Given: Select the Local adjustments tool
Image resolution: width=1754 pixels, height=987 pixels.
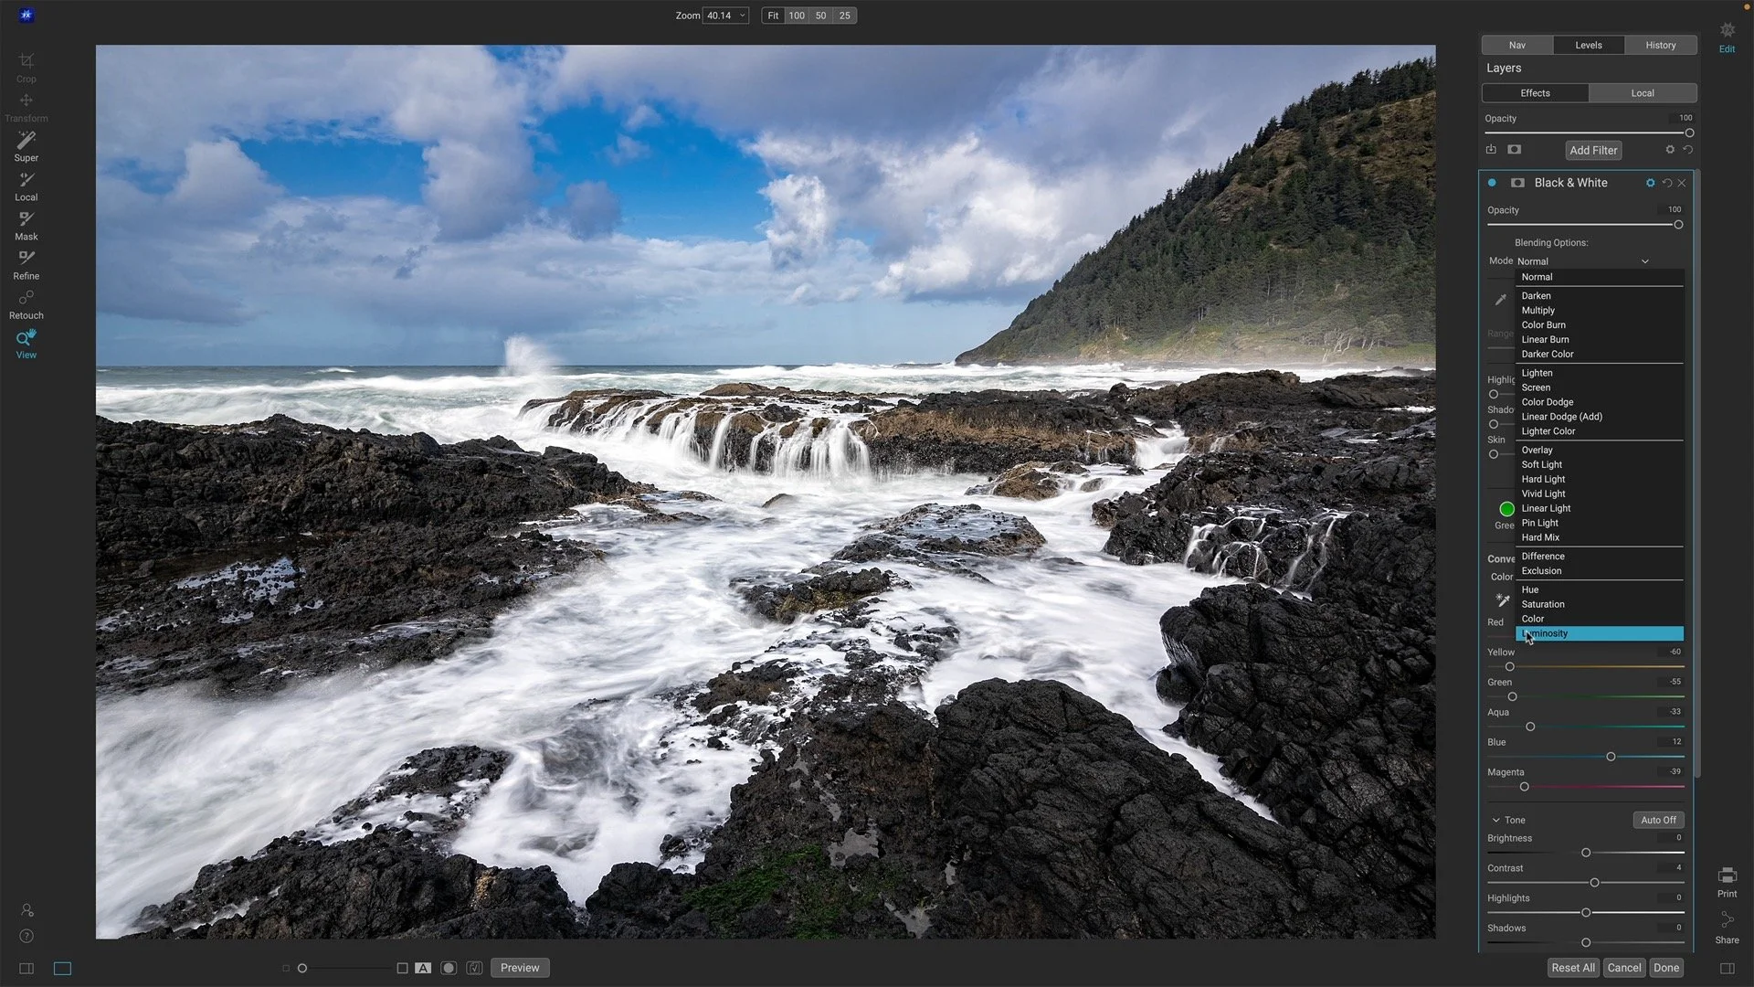Looking at the screenshot, I should tap(26, 185).
